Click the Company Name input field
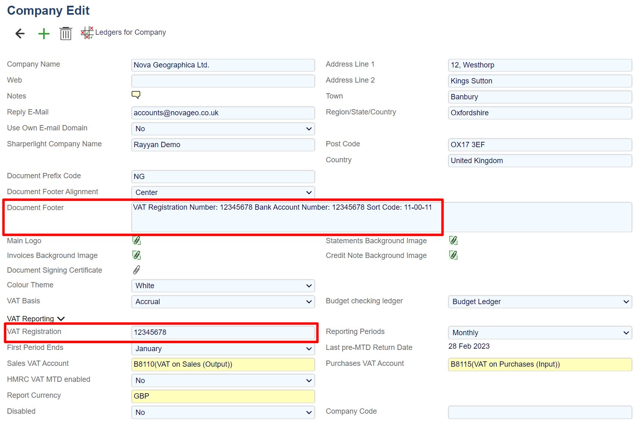Image resolution: width=641 pixels, height=428 pixels. tap(223, 65)
